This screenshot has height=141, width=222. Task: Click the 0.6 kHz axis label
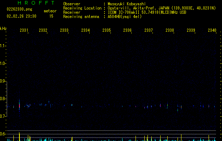[x=3, y=134]
